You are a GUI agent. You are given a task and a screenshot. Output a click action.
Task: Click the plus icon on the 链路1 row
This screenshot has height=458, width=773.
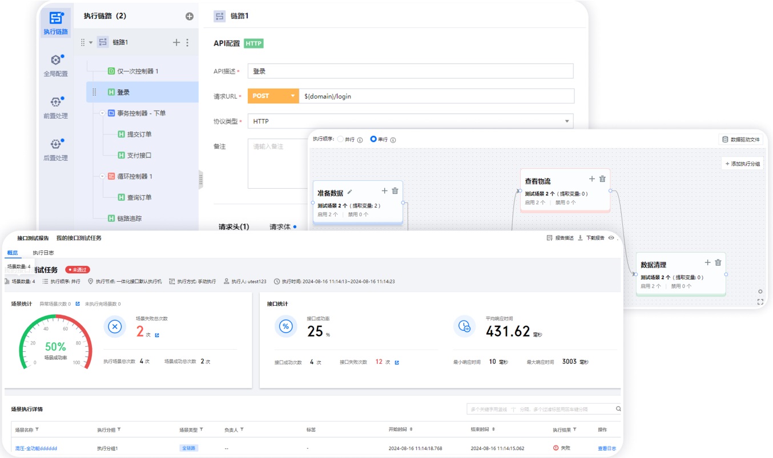(x=176, y=42)
